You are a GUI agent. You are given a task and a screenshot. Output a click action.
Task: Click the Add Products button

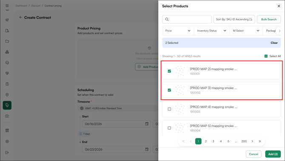[x=147, y=67]
